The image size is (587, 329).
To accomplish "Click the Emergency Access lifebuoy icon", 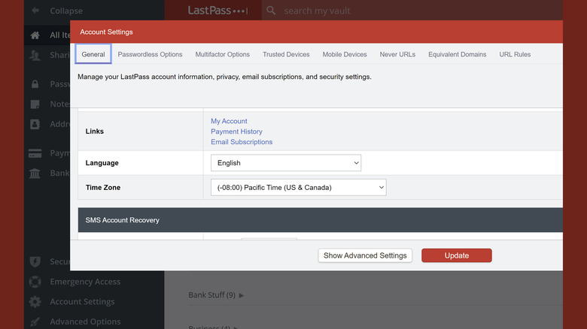I will 35,282.
